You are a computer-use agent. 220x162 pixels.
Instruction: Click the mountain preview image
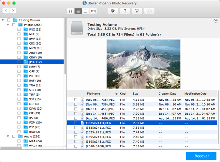(x=143, y=64)
